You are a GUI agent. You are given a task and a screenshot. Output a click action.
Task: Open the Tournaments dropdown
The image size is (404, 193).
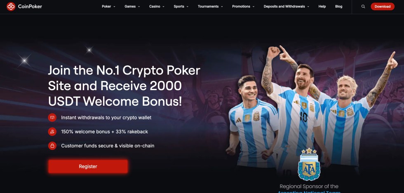(x=210, y=7)
